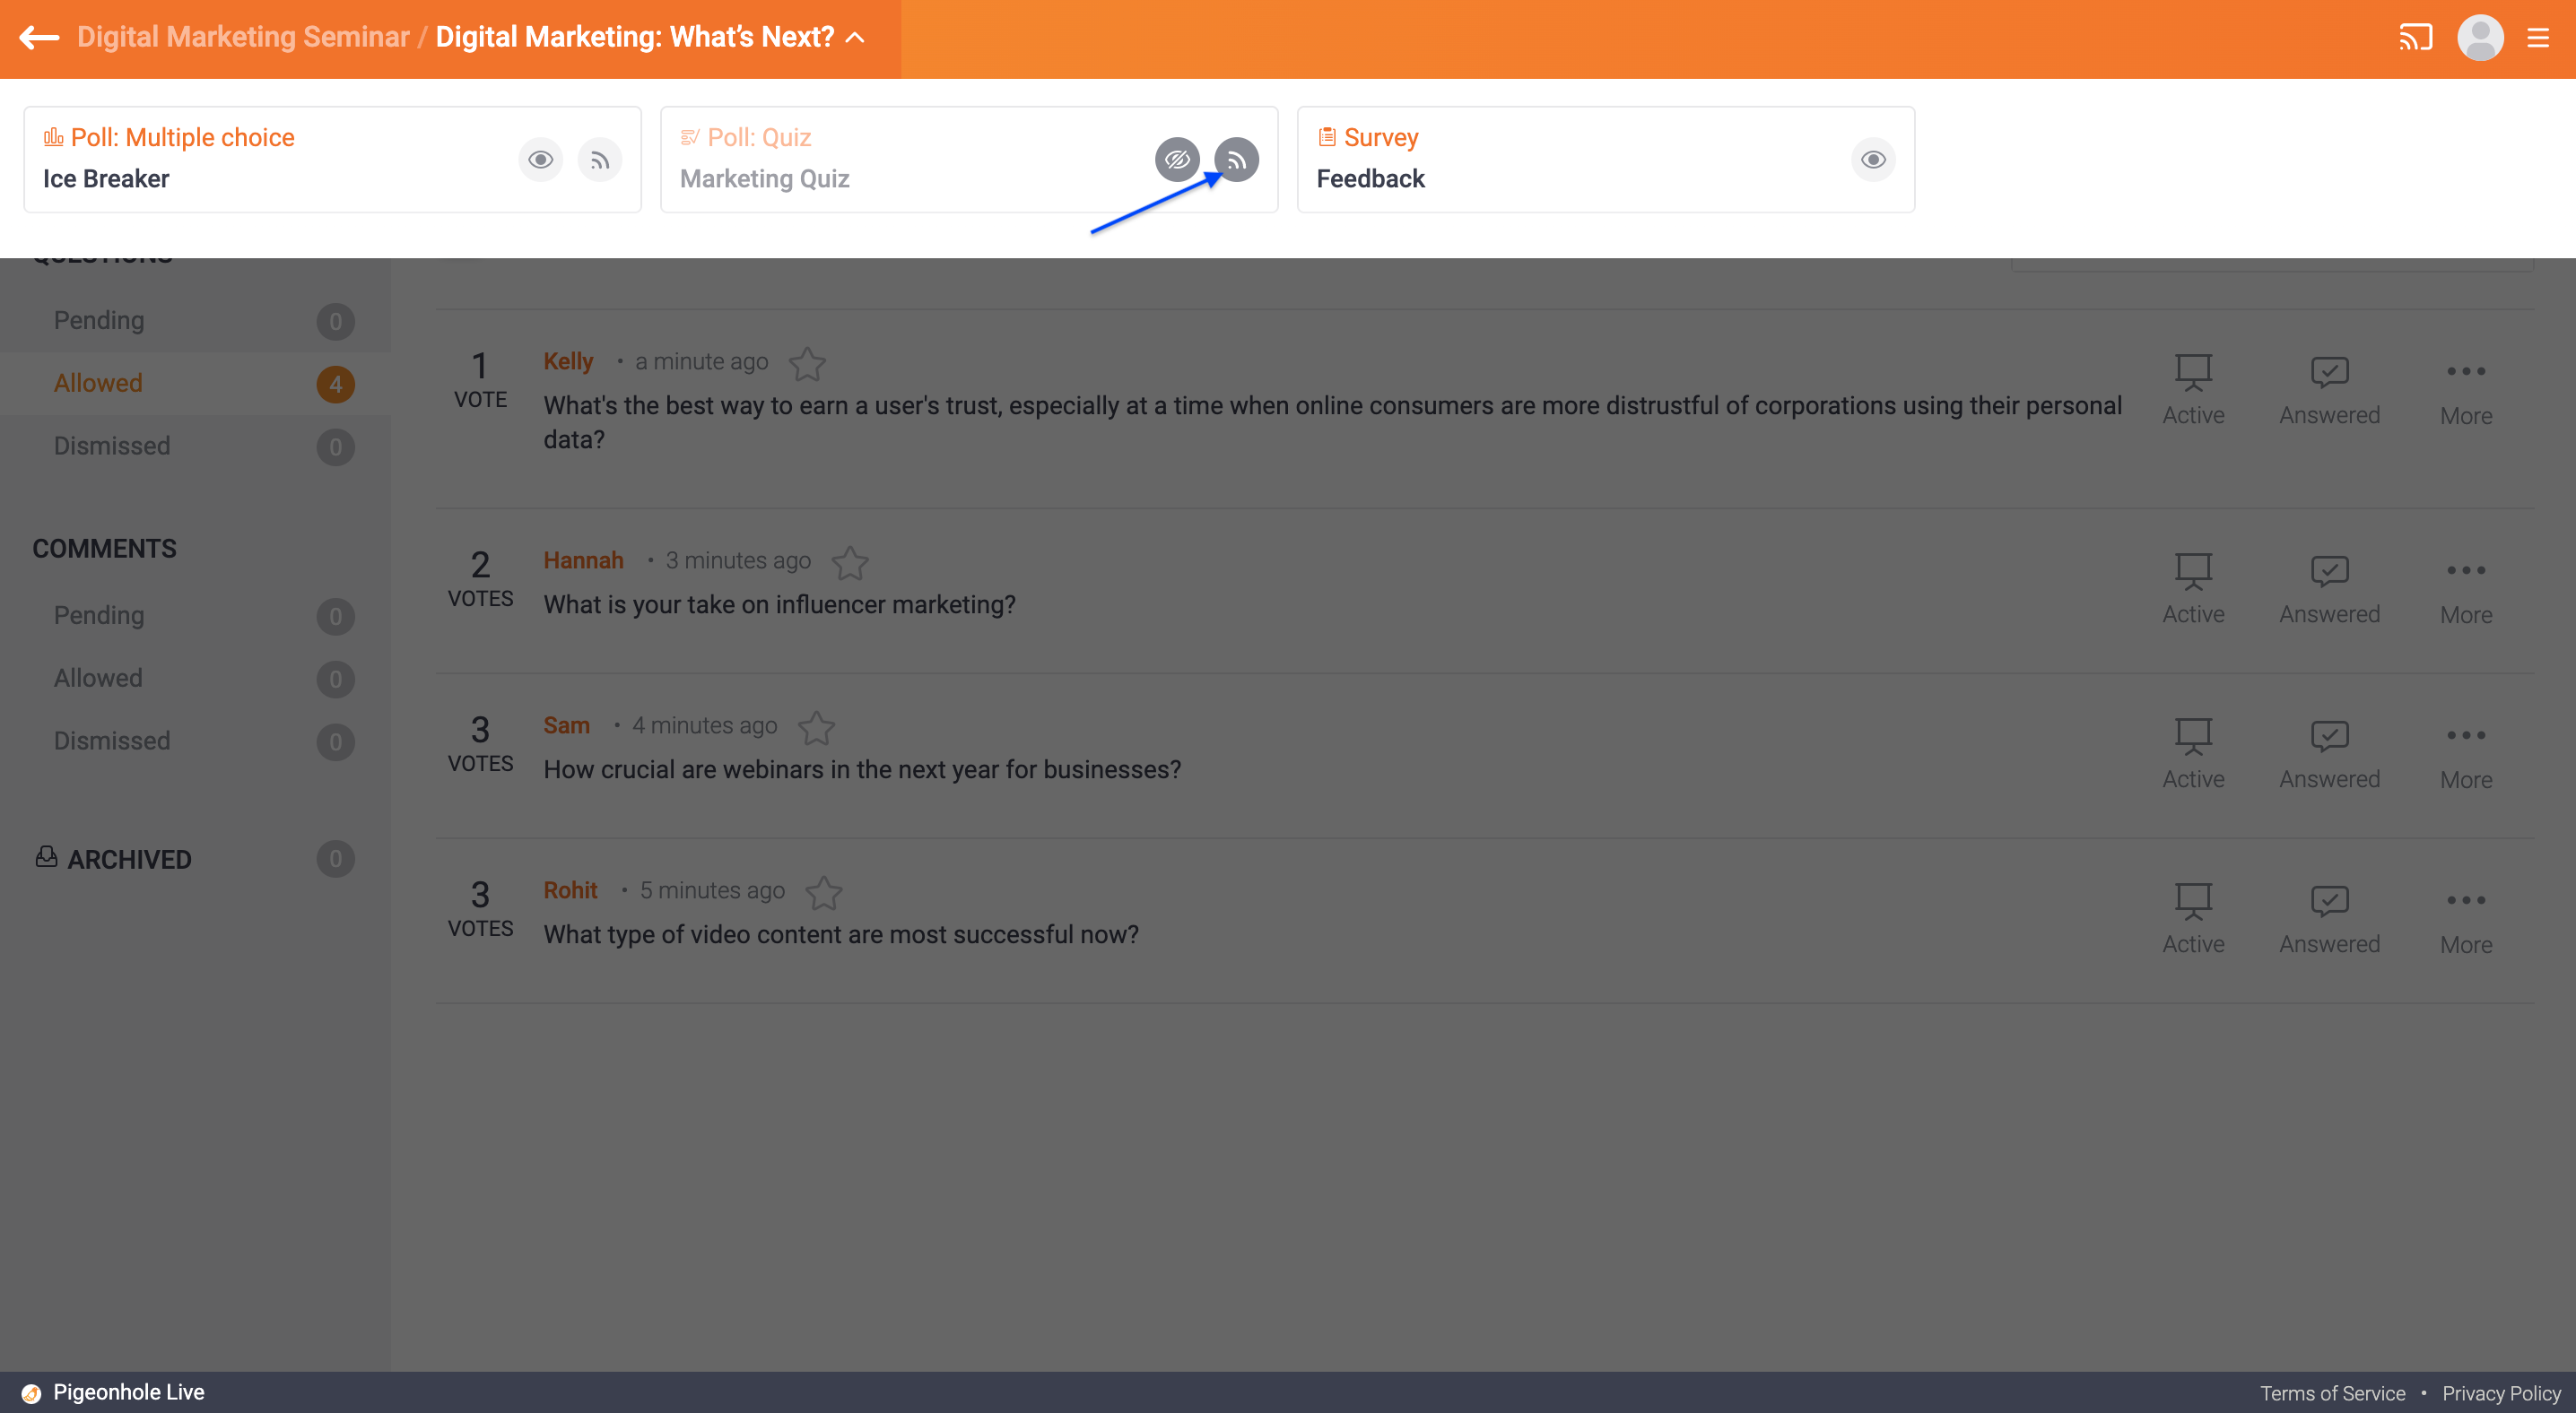Open the user profile avatar
Viewport: 2576px width, 1413px height.
pos(2479,38)
